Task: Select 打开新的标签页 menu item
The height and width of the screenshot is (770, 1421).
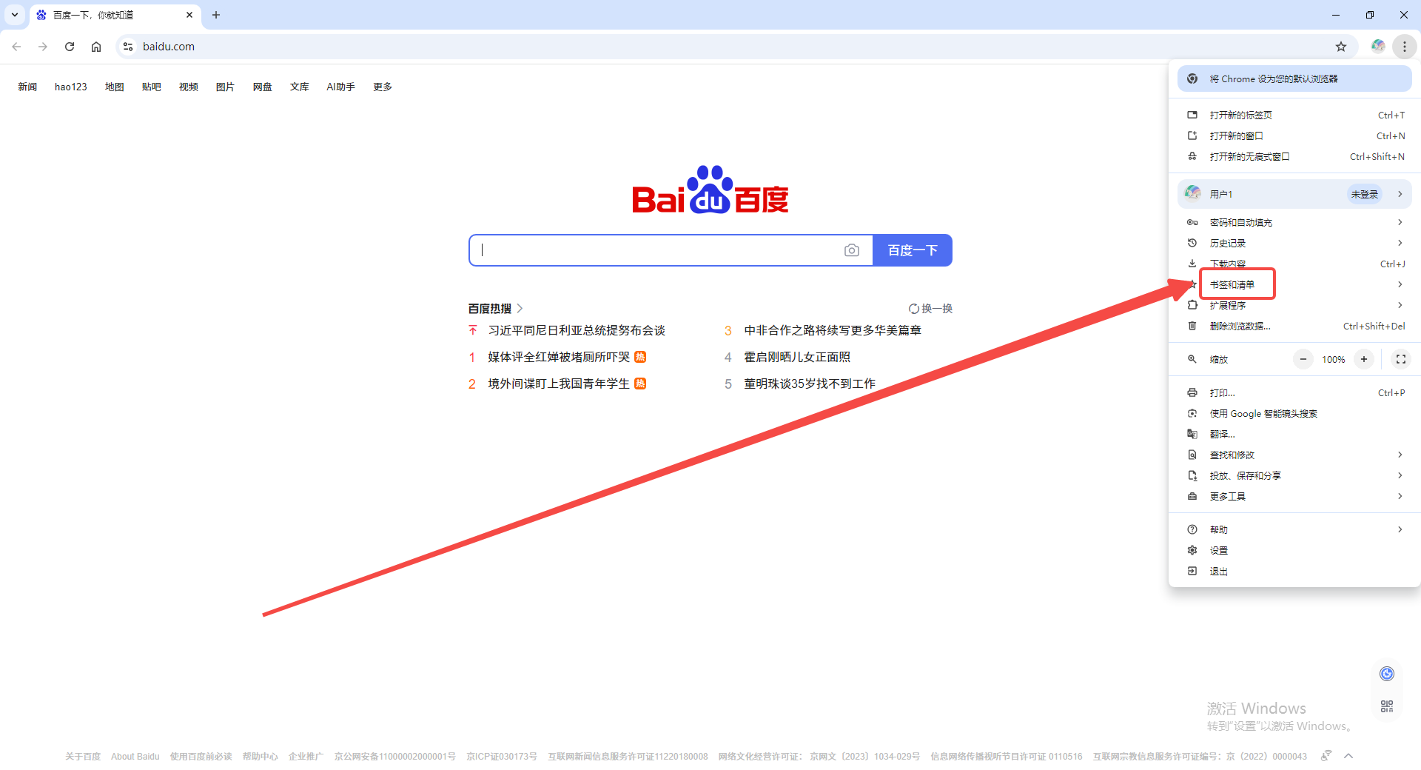Action: click(x=1294, y=115)
